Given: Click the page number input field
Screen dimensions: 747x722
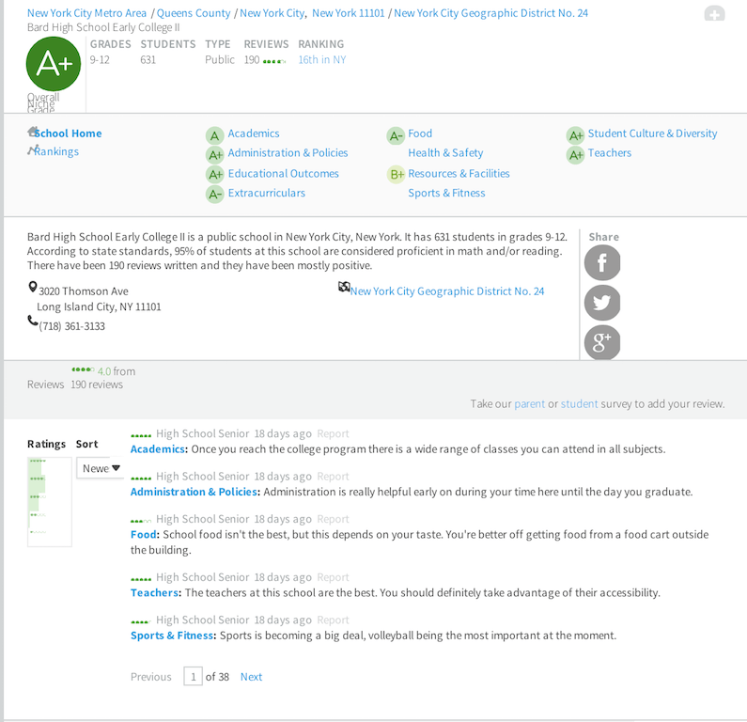Looking at the screenshot, I should (193, 677).
